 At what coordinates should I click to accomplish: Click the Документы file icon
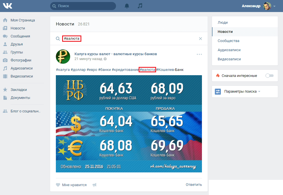(x=5, y=98)
